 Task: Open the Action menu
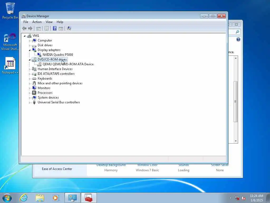click(37, 22)
